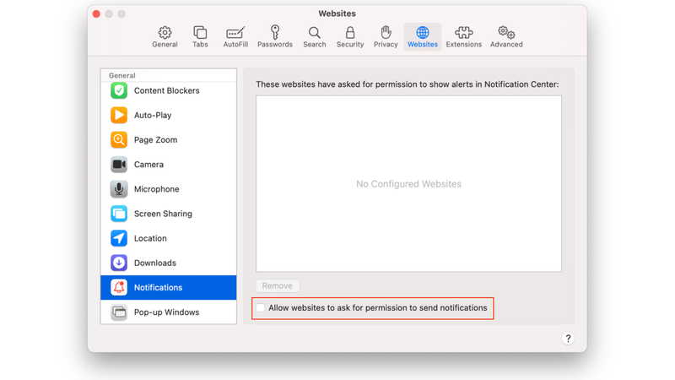Select the Microphone label in sidebar
The height and width of the screenshot is (380, 675).
tap(156, 188)
